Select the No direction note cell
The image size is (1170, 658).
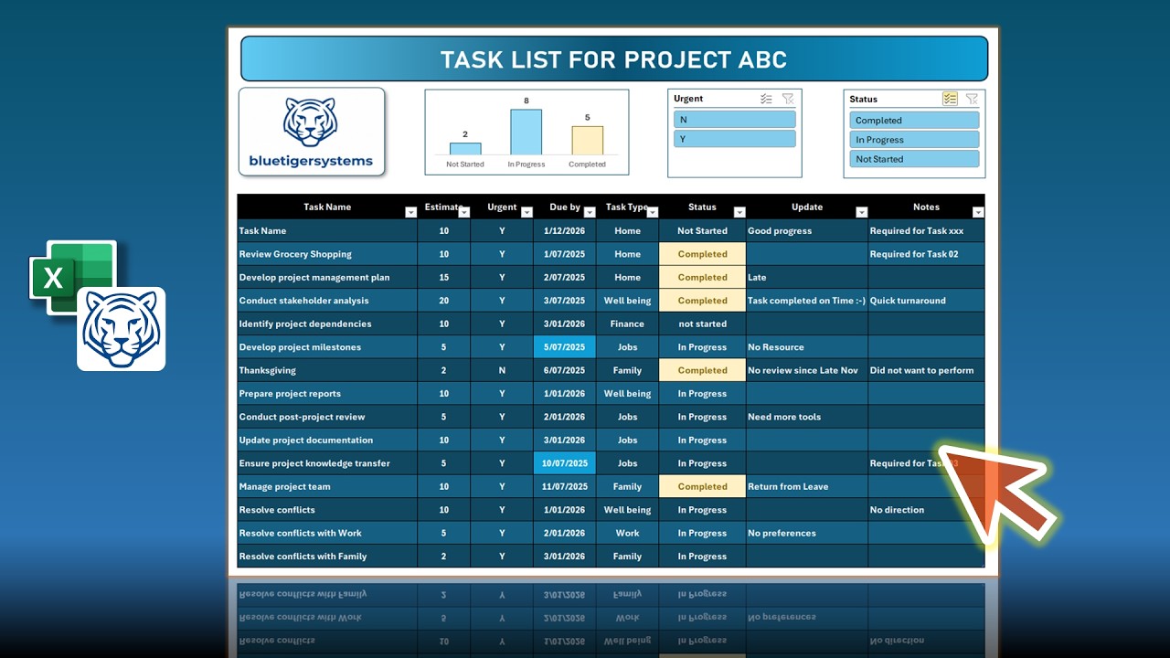(x=927, y=510)
